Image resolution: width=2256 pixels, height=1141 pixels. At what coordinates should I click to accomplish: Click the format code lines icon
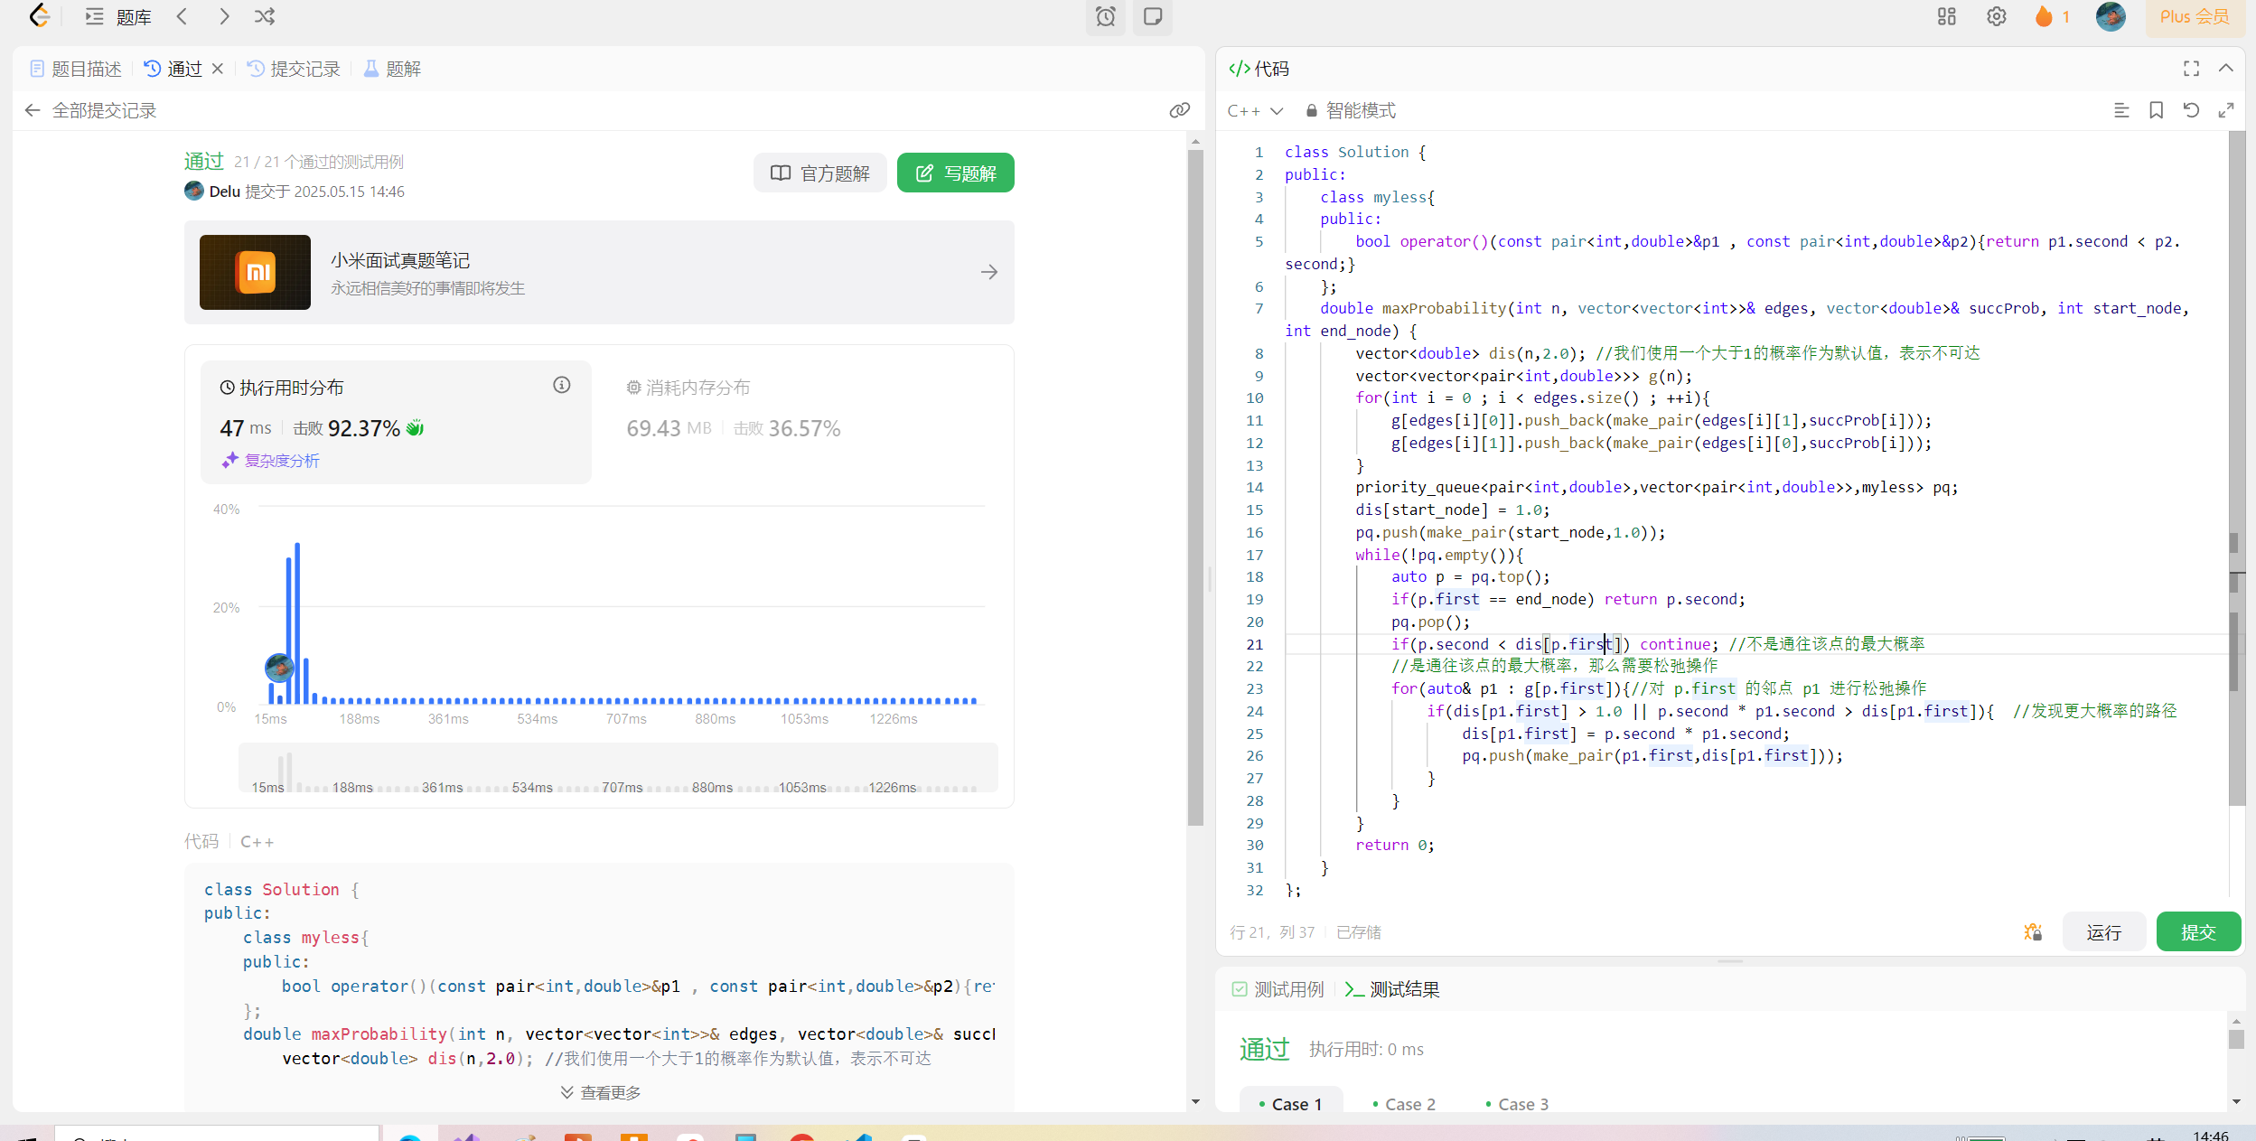tap(2121, 110)
